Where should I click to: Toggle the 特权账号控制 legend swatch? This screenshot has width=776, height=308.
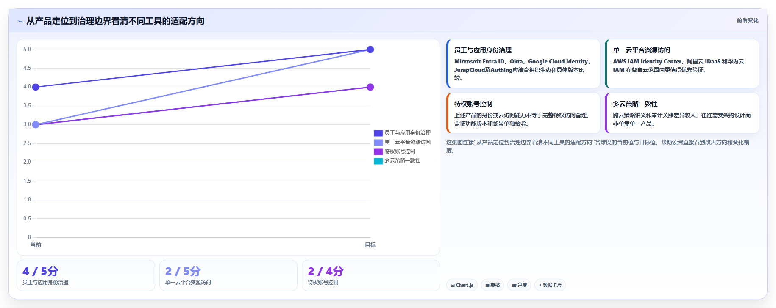pyautogui.click(x=378, y=151)
